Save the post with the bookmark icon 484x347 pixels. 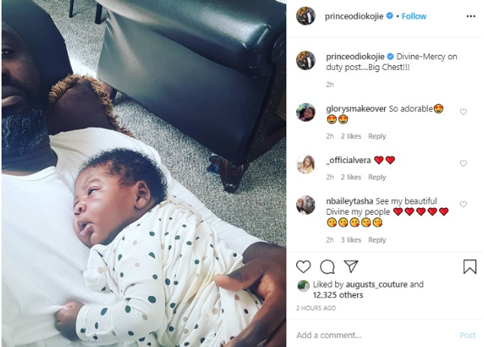[x=470, y=267]
